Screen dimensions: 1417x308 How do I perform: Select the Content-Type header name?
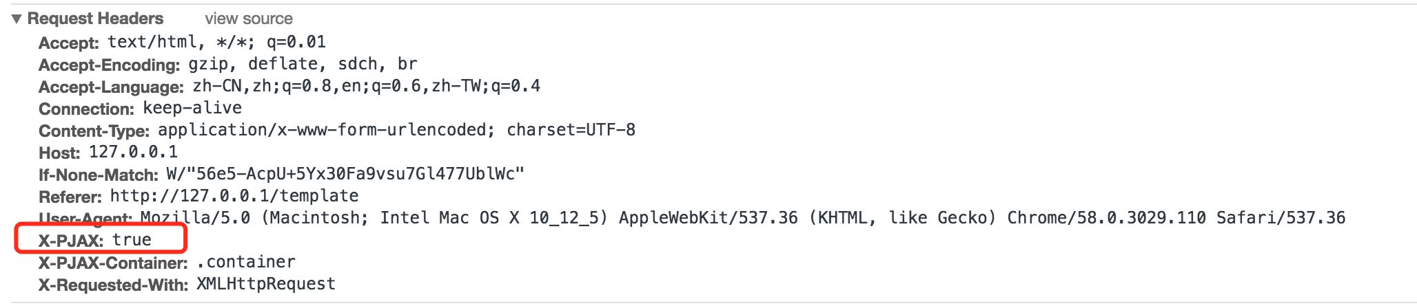click(x=94, y=131)
